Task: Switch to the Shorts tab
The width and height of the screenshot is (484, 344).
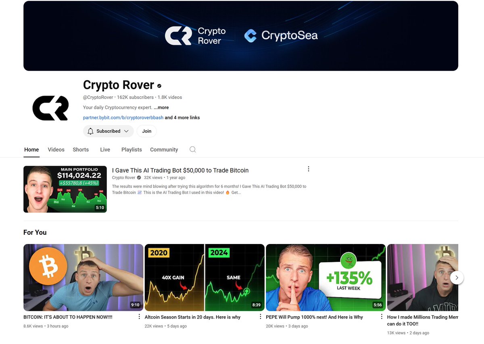Action: point(81,150)
